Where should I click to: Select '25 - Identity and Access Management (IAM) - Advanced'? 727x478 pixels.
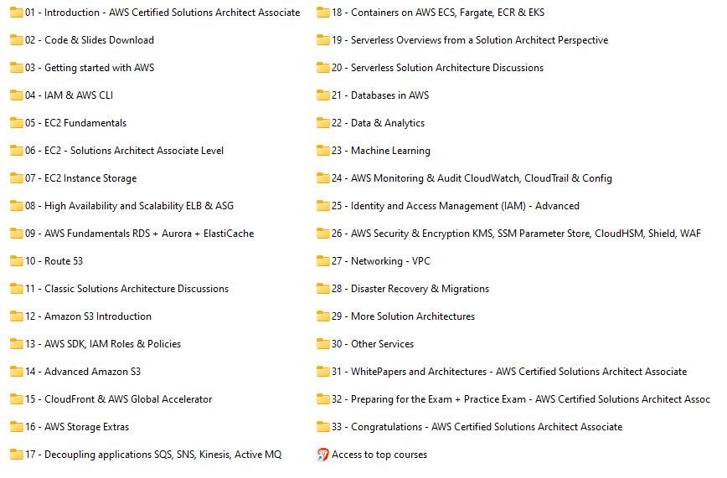click(x=456, y=206)
